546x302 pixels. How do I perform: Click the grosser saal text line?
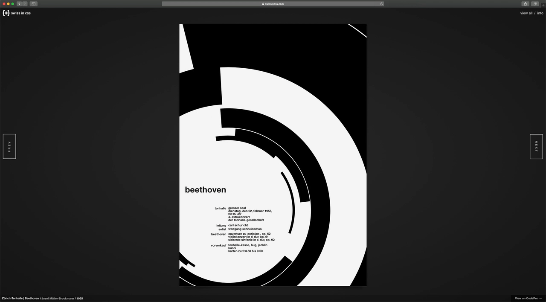coord(237,208)
